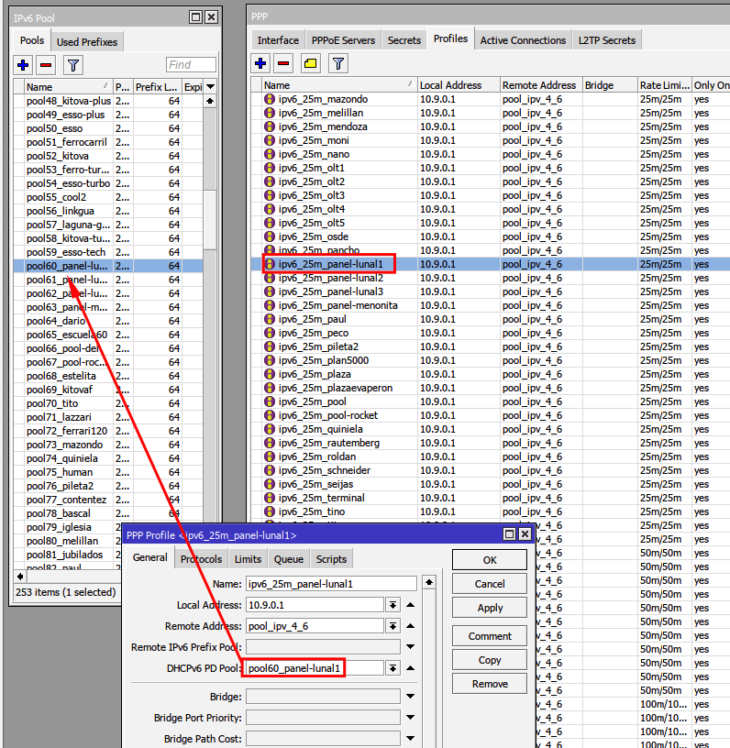
Task: Select pool50_esso row
Action: coord(108,128)
